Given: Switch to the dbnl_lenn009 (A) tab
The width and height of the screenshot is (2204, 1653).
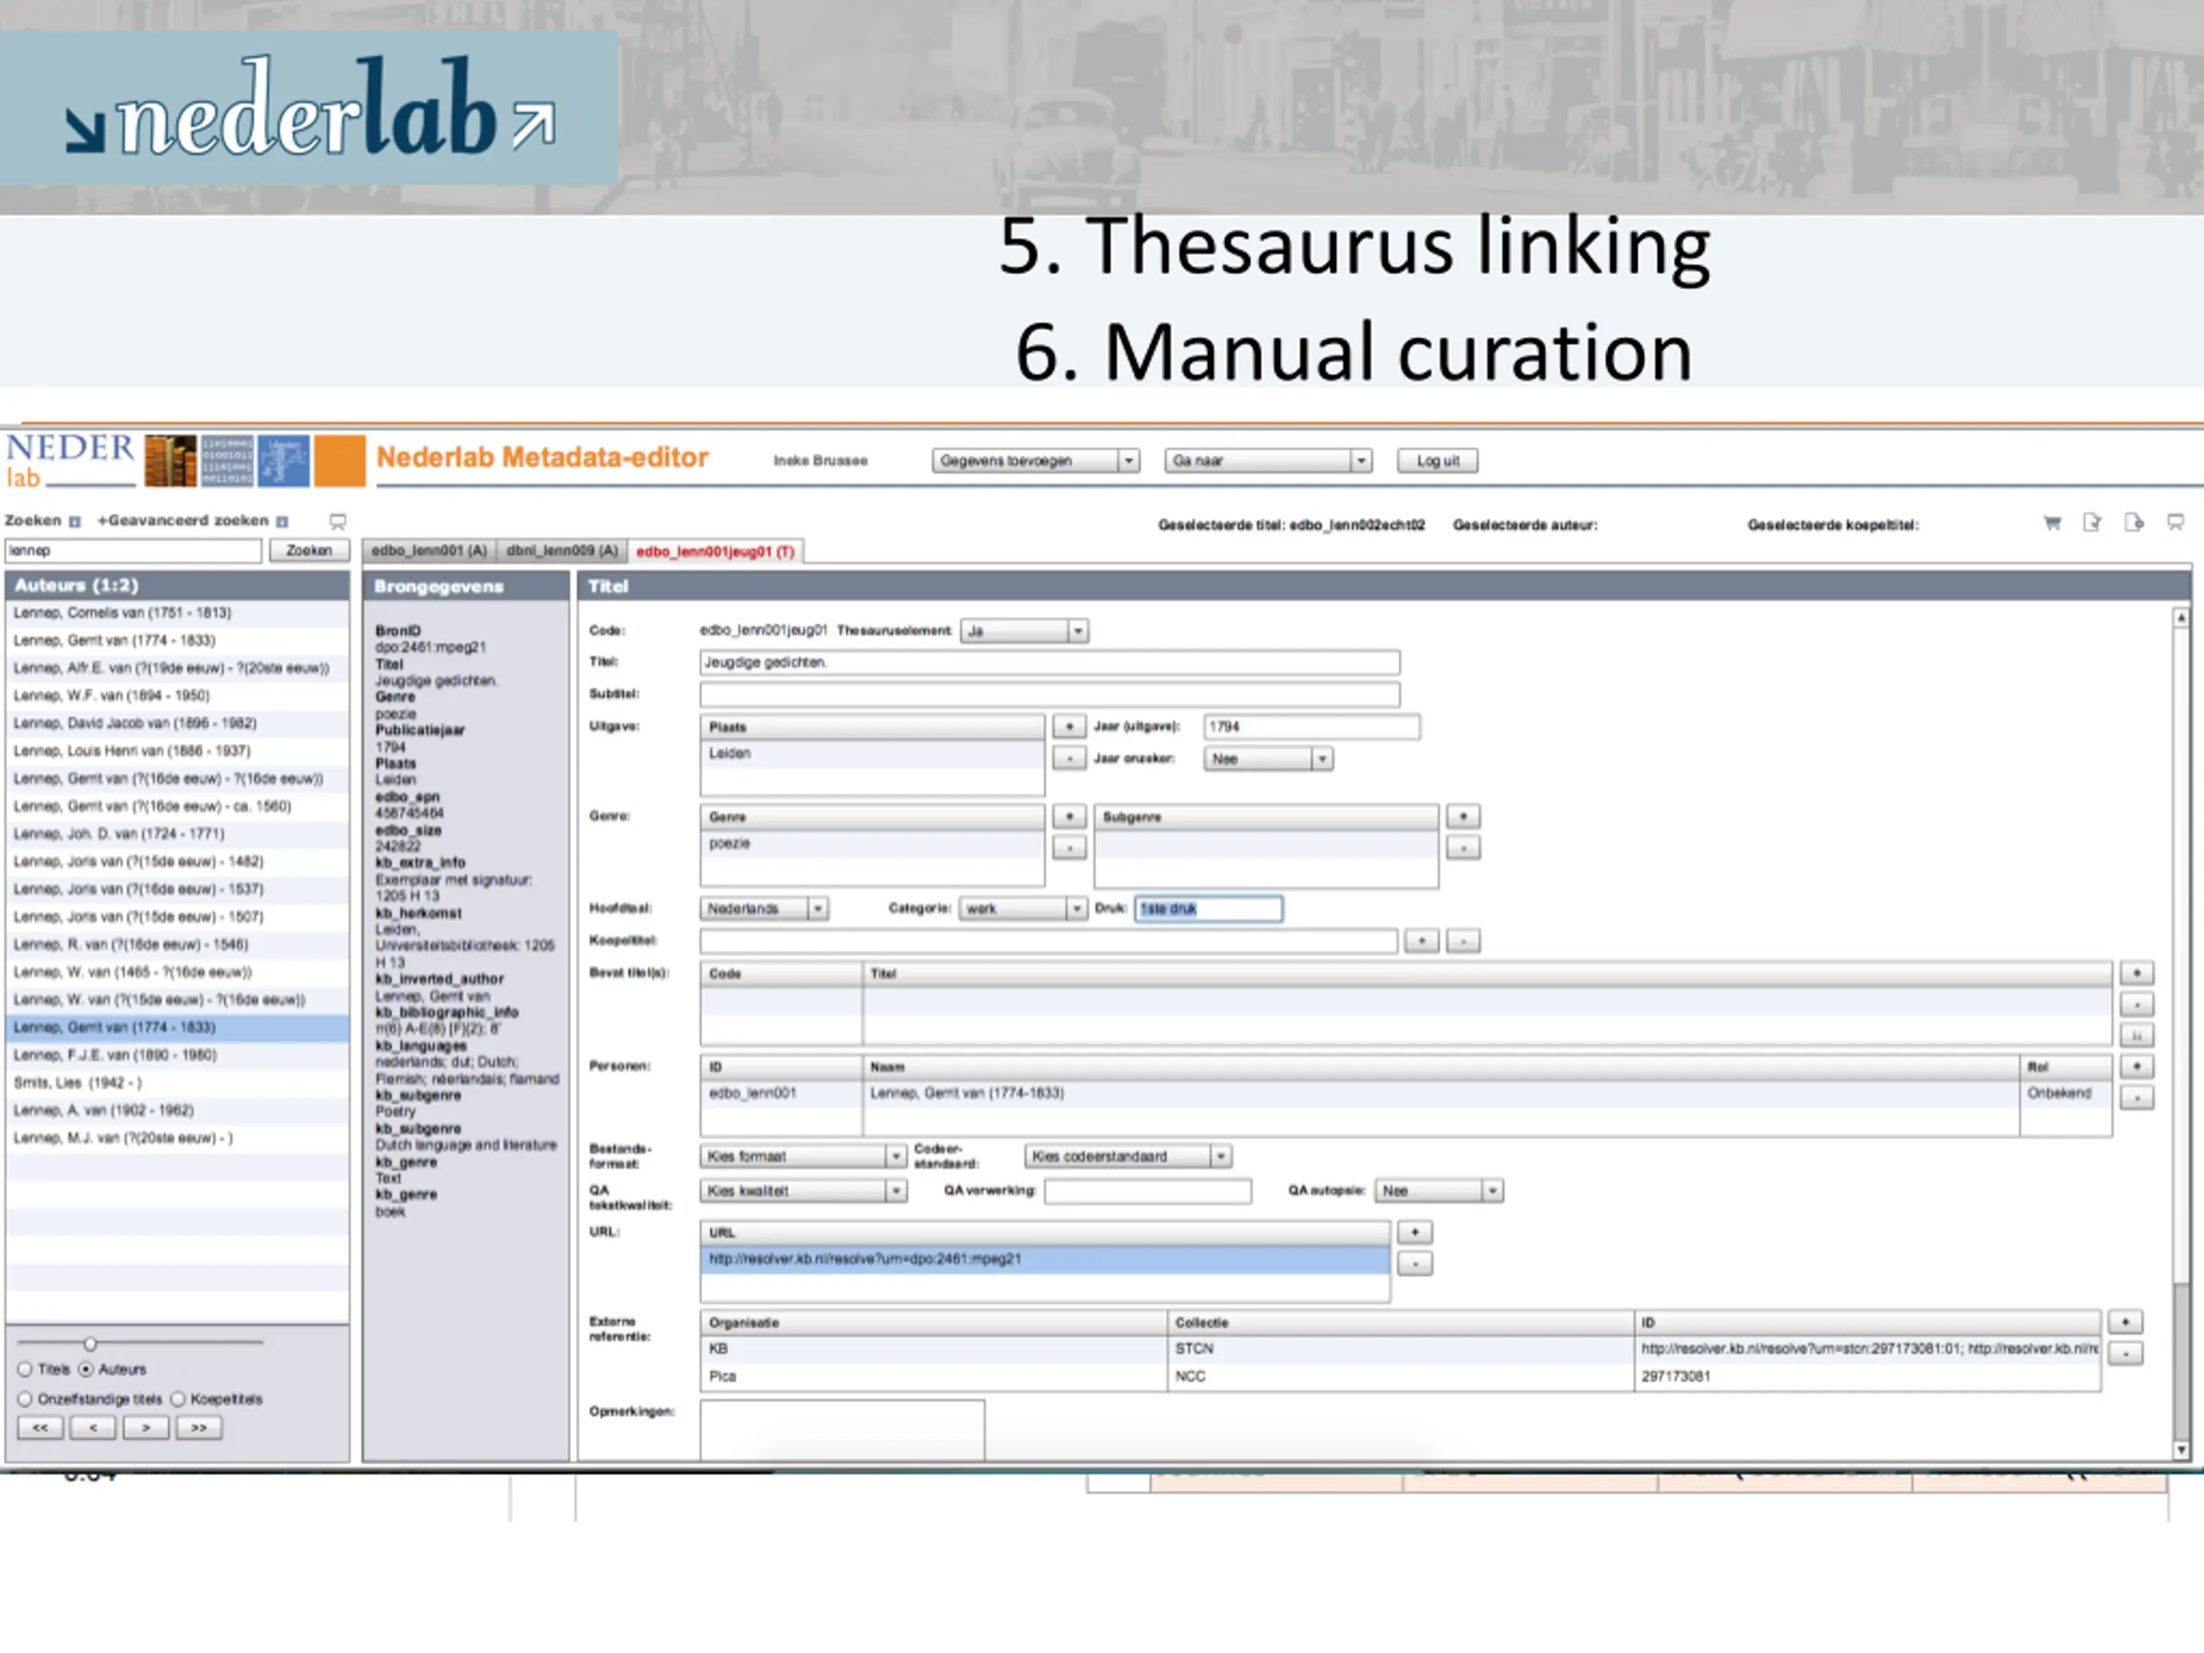Looking at the screenshot, I should click(562, 550).
